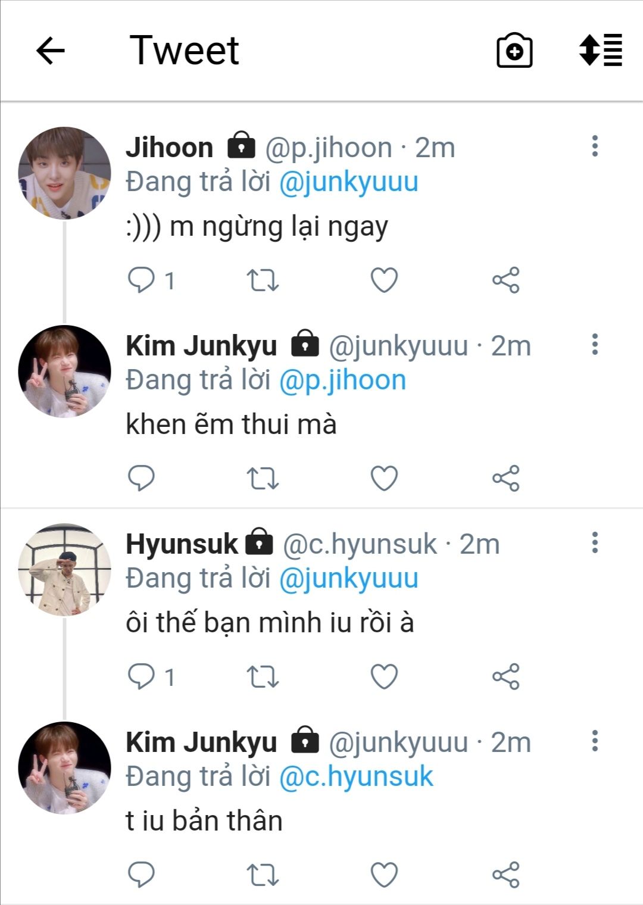This screenshot has height=905, width=643.
Task: Open more options on Jihoon's tweet
Action: pyautogui.click(x=594, y=146)
